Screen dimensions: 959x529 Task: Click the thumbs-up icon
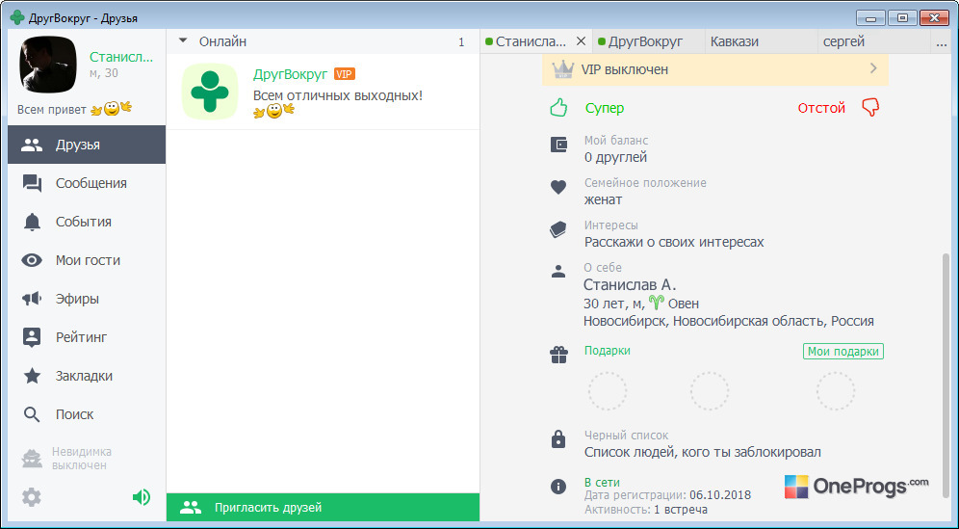(x=558, y=108)
